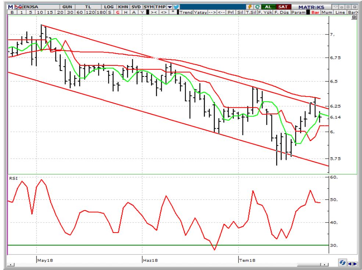Click the >< compress chart icon
Image resolution: width=362 pixels, height=270 pixels.
[x=154, y=12]
